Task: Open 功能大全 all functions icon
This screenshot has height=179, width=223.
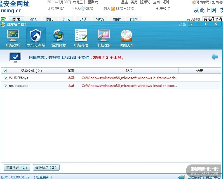Action: click(127, 38)
